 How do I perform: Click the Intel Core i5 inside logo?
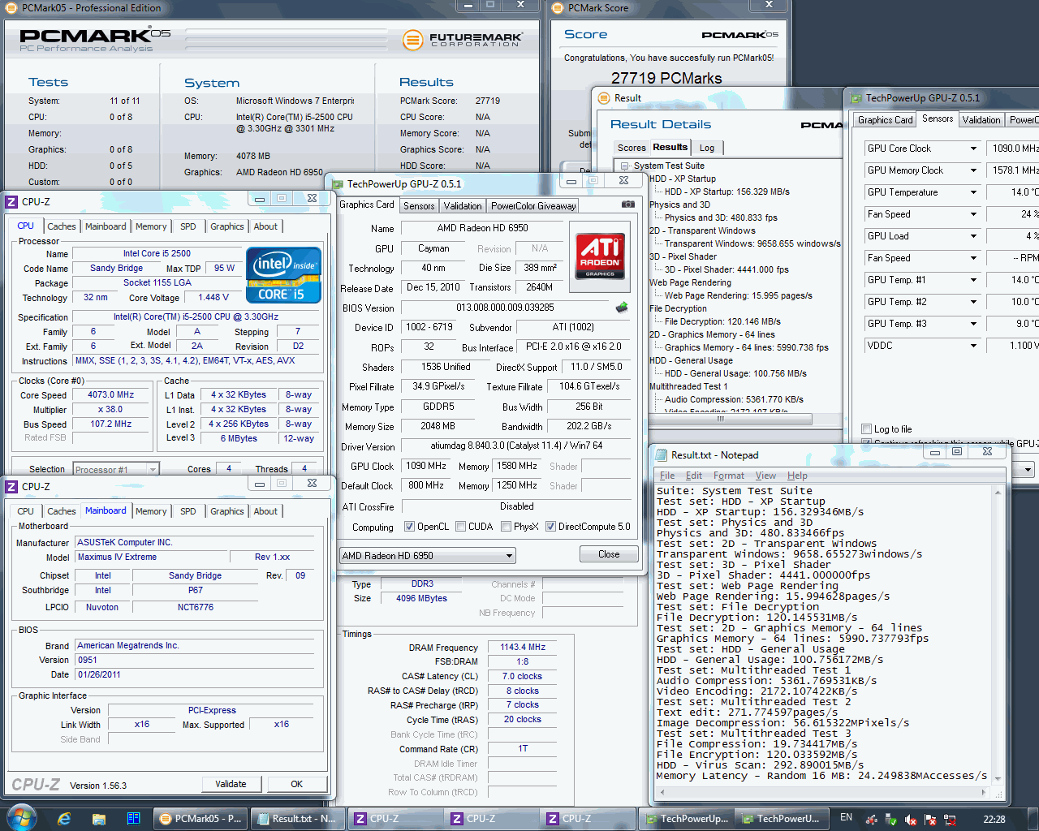coord(283,275)
